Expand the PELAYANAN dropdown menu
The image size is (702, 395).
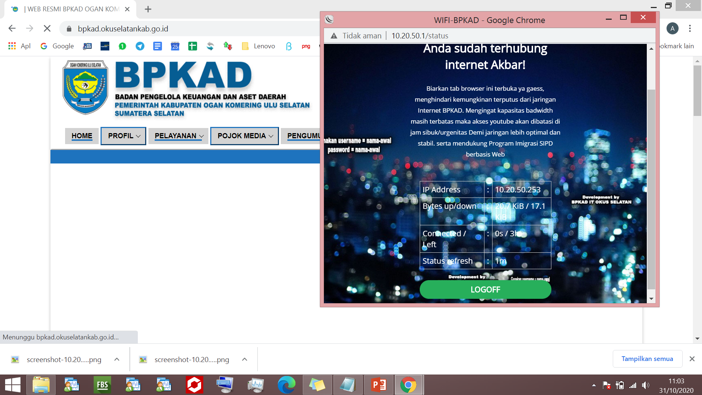[178, 136]
